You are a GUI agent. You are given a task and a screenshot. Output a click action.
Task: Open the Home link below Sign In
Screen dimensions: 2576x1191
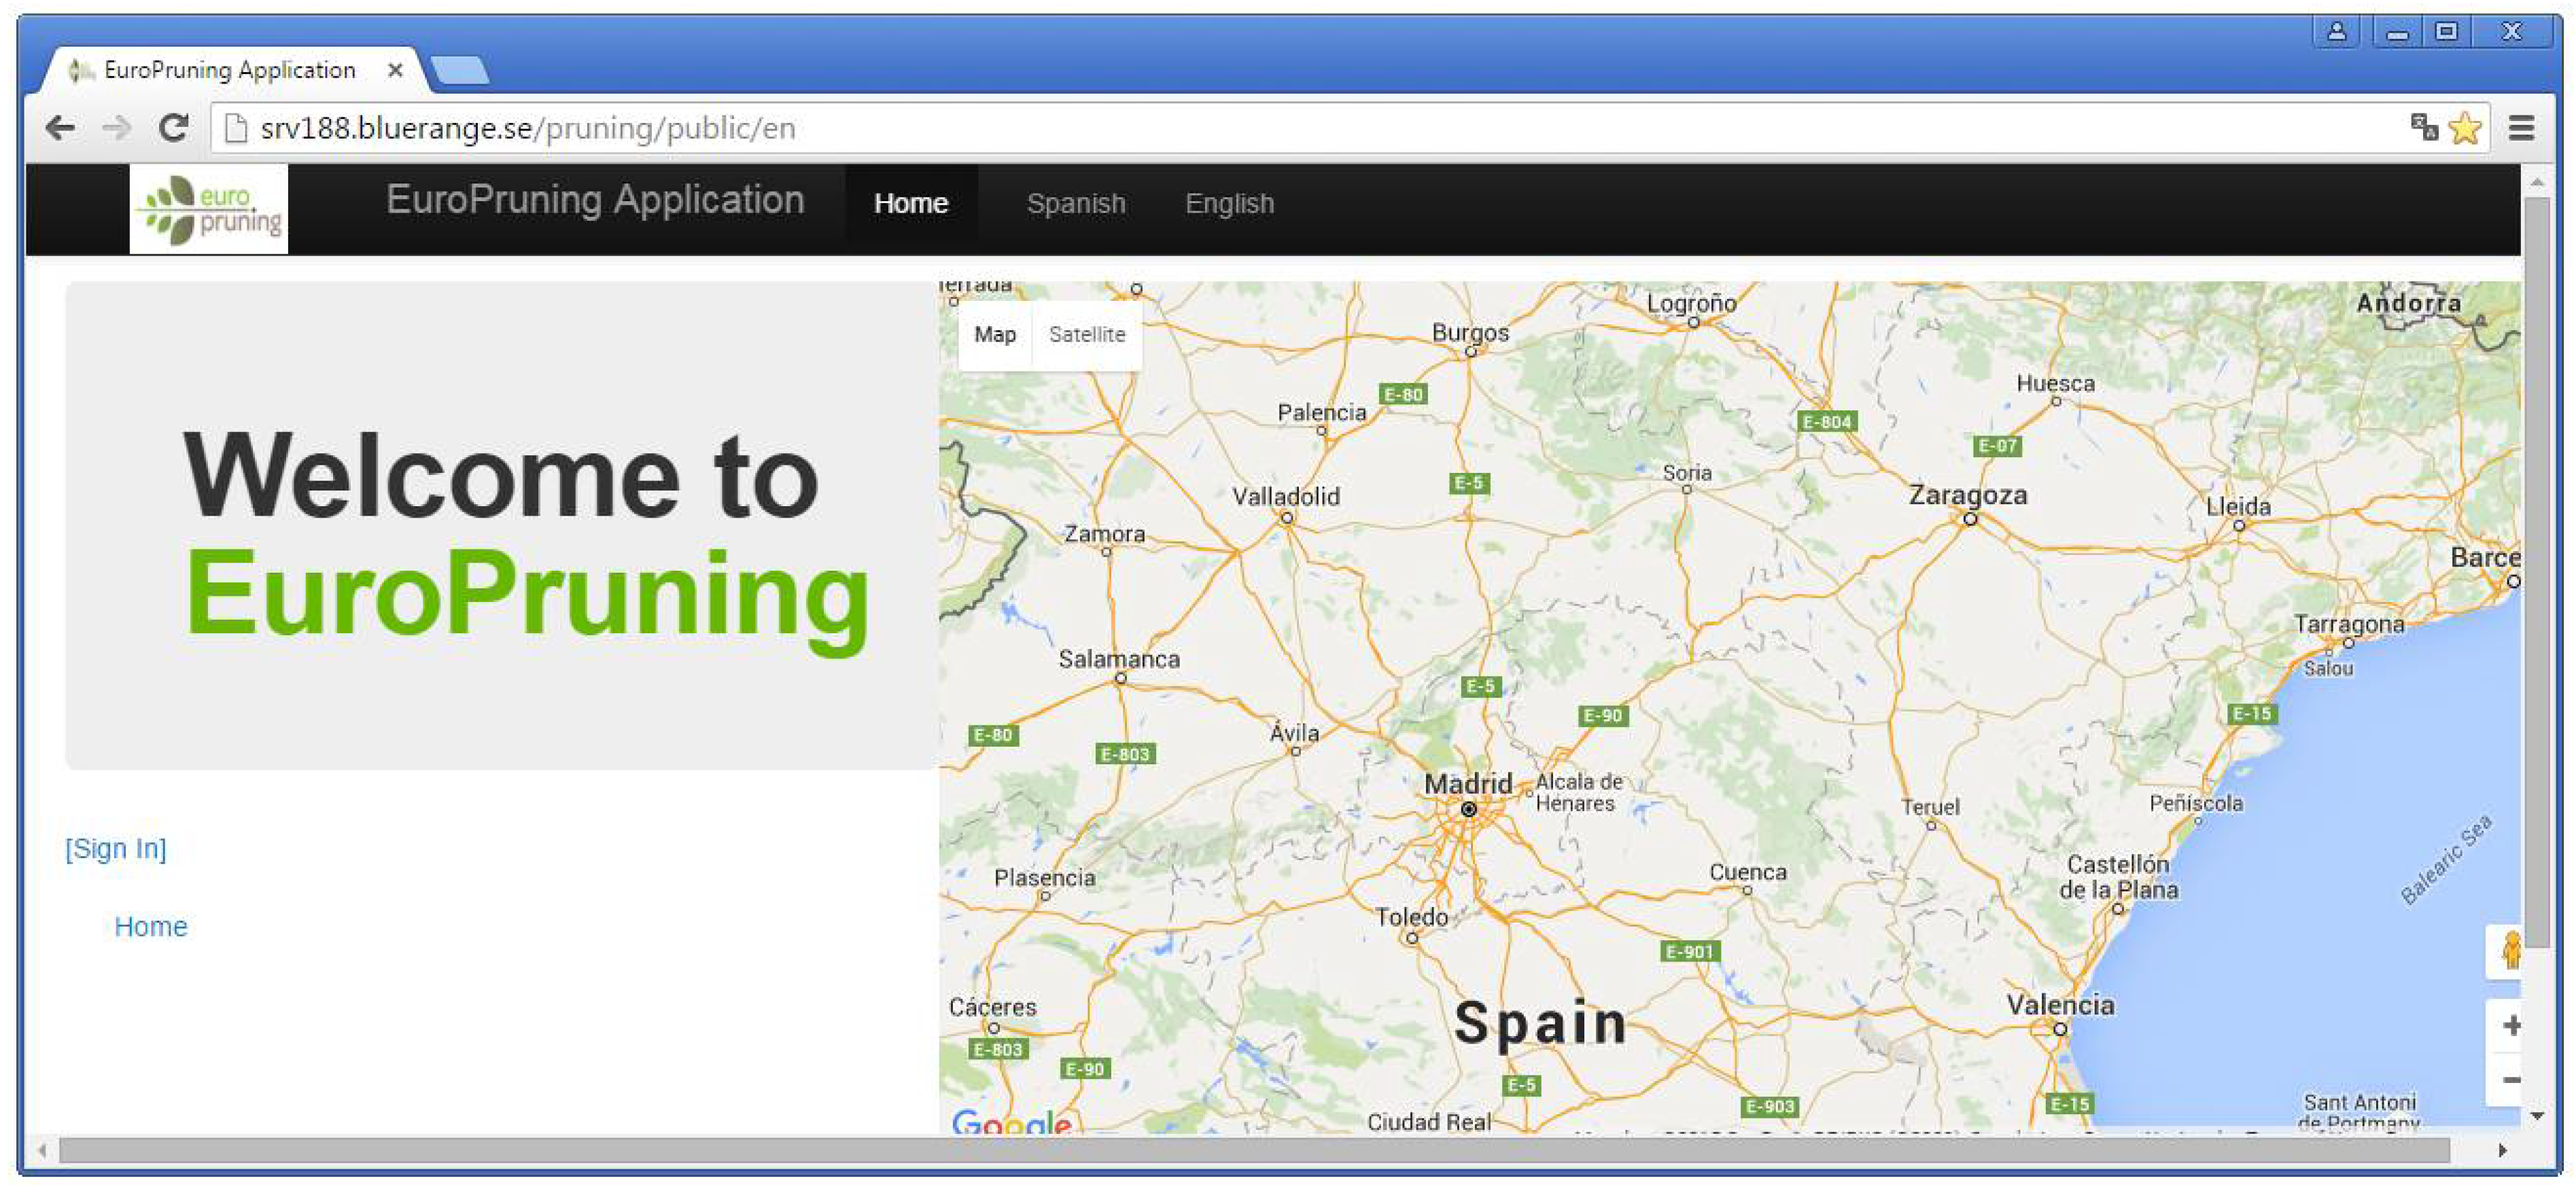click(x=150, y=926)
